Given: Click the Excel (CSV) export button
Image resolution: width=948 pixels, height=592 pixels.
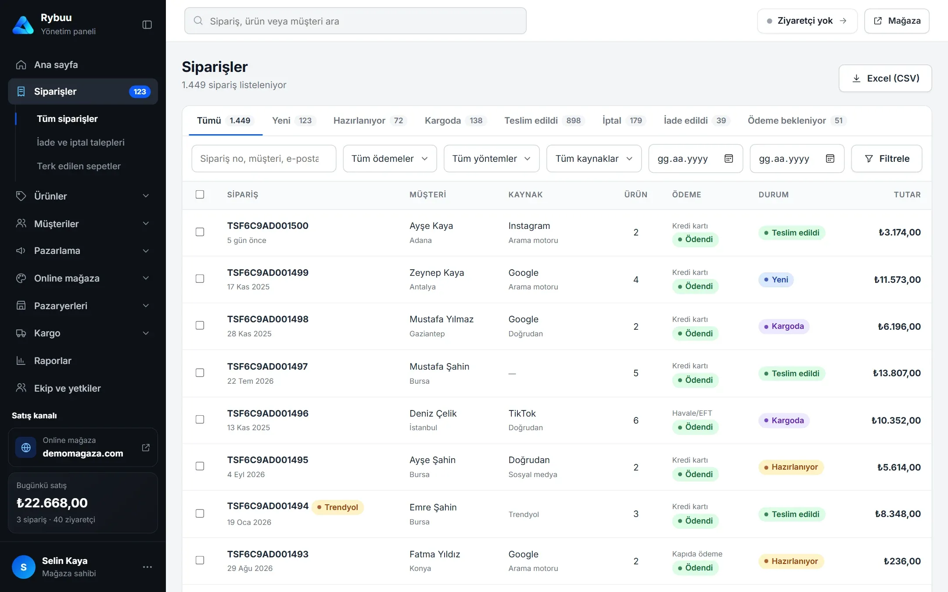Looking at the screenshot, I should click(x=885, y=78).
